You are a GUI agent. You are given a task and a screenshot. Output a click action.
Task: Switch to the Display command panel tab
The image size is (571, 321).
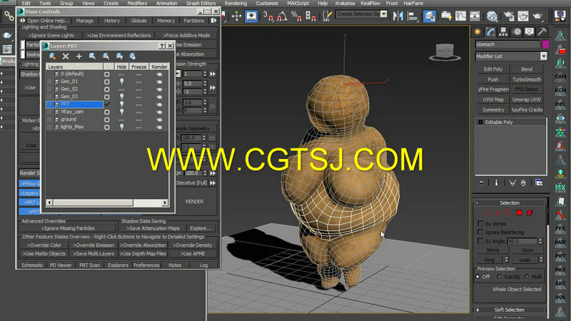coord(529,32)
